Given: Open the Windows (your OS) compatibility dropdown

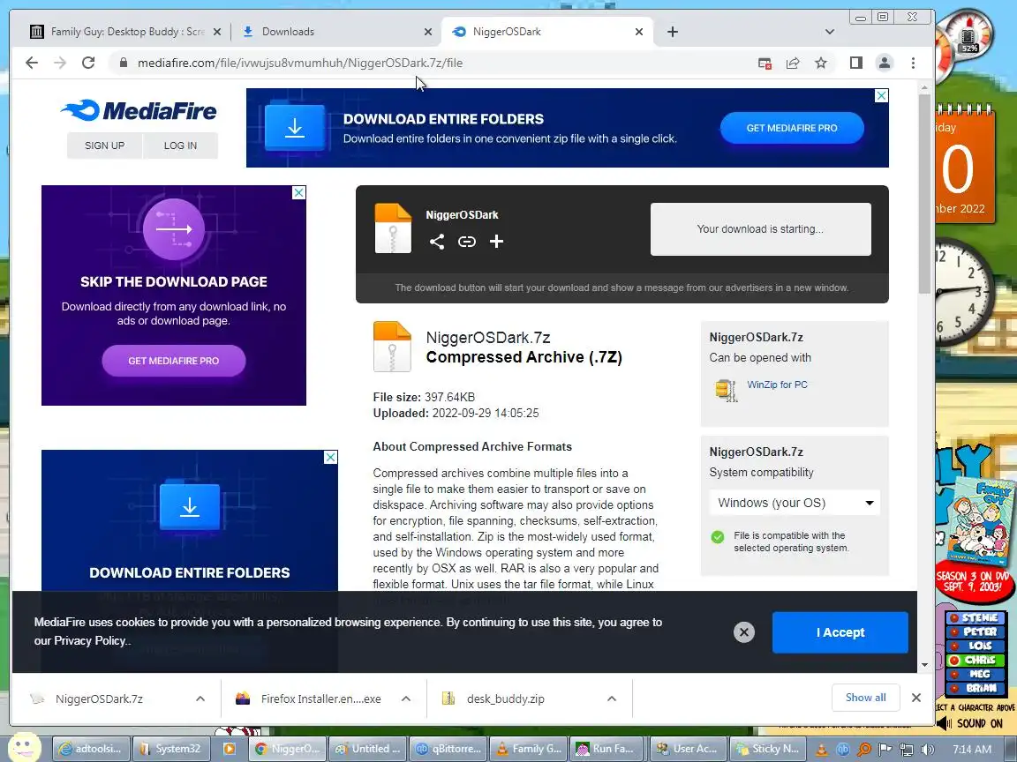Looking at the screenshot, I should point(795,503).
